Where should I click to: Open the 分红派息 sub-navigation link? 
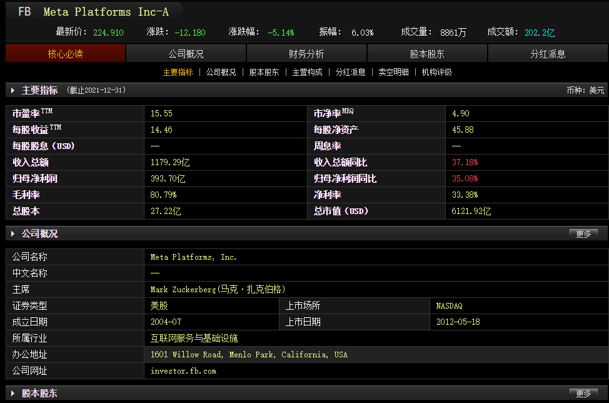[350, 73]
